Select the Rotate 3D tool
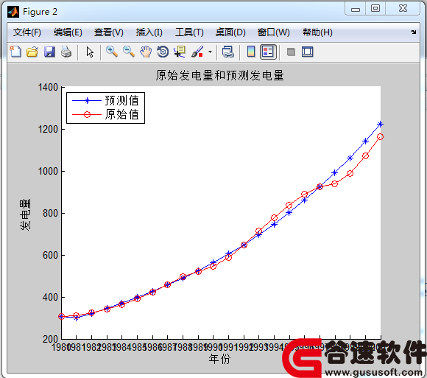 point(163,52)
